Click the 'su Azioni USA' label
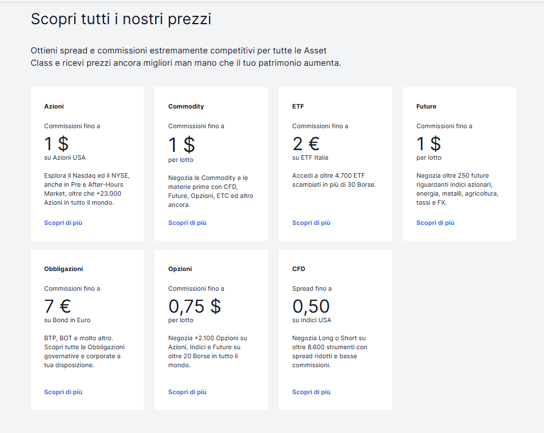The image size is (544, 433). pos(65,157)
